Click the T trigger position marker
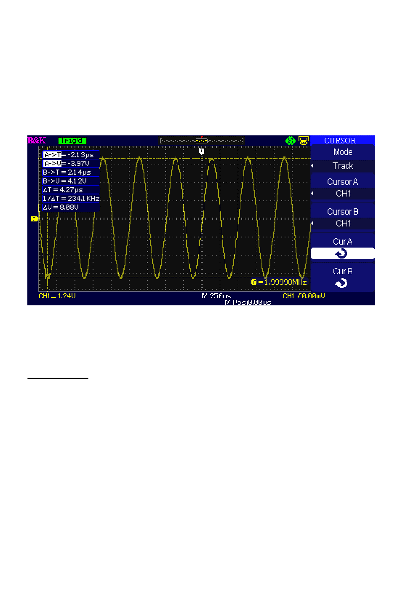 click(202, 151)
